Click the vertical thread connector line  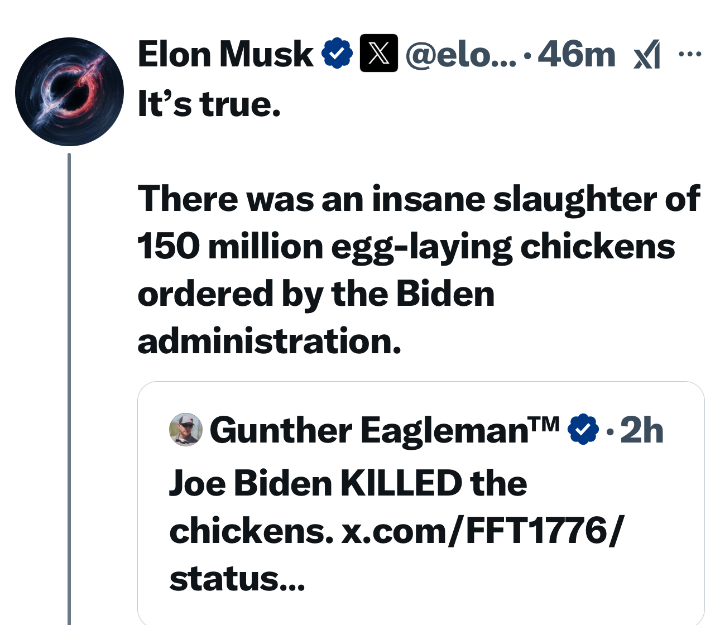[69, 389]
